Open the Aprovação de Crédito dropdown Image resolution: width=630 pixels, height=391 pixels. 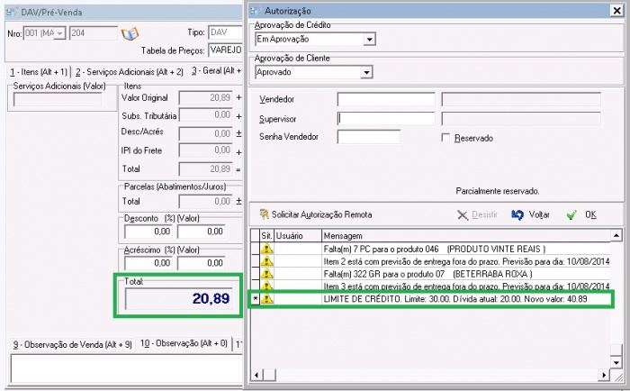coord(369,40)
